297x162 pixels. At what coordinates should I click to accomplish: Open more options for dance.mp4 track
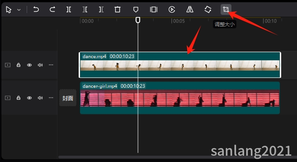pos(51,65)
